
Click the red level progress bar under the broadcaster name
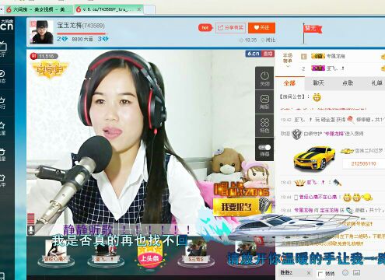[x=81, y=33]
